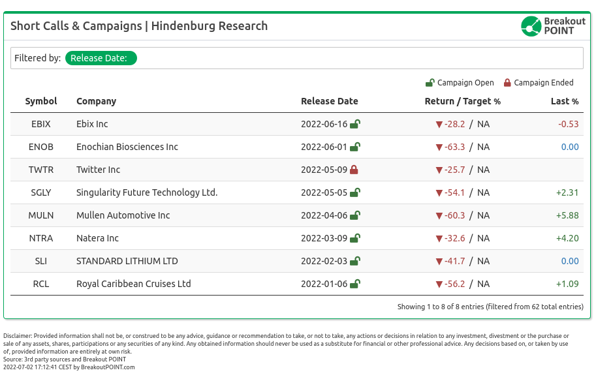Click the Breakout POINT logo
Screen dimensions: 596x381
[553, 26]
